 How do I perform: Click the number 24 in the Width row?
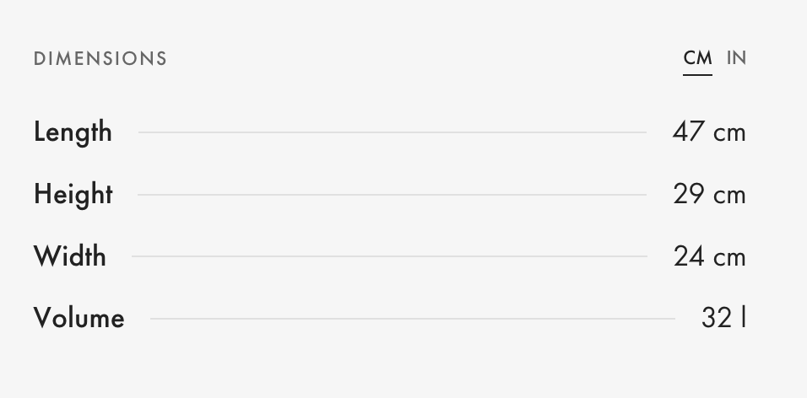click(689, 256)
